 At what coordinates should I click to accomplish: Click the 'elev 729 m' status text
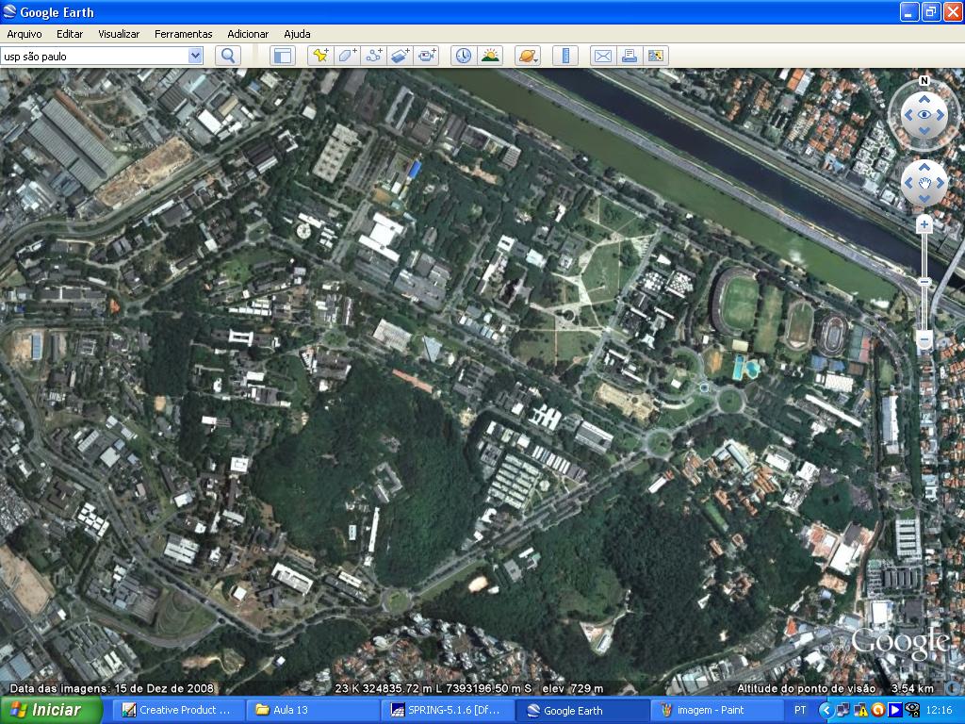tap(573, 688)
